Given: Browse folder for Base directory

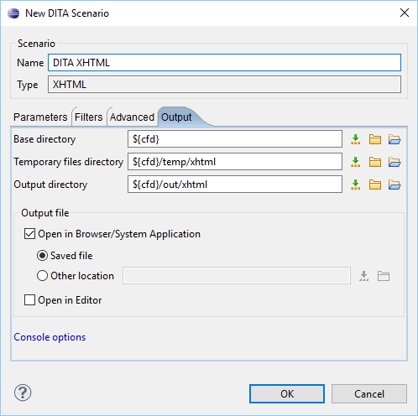Looking at the screenshot, I should pyautogui.click(x=375, y=139).
